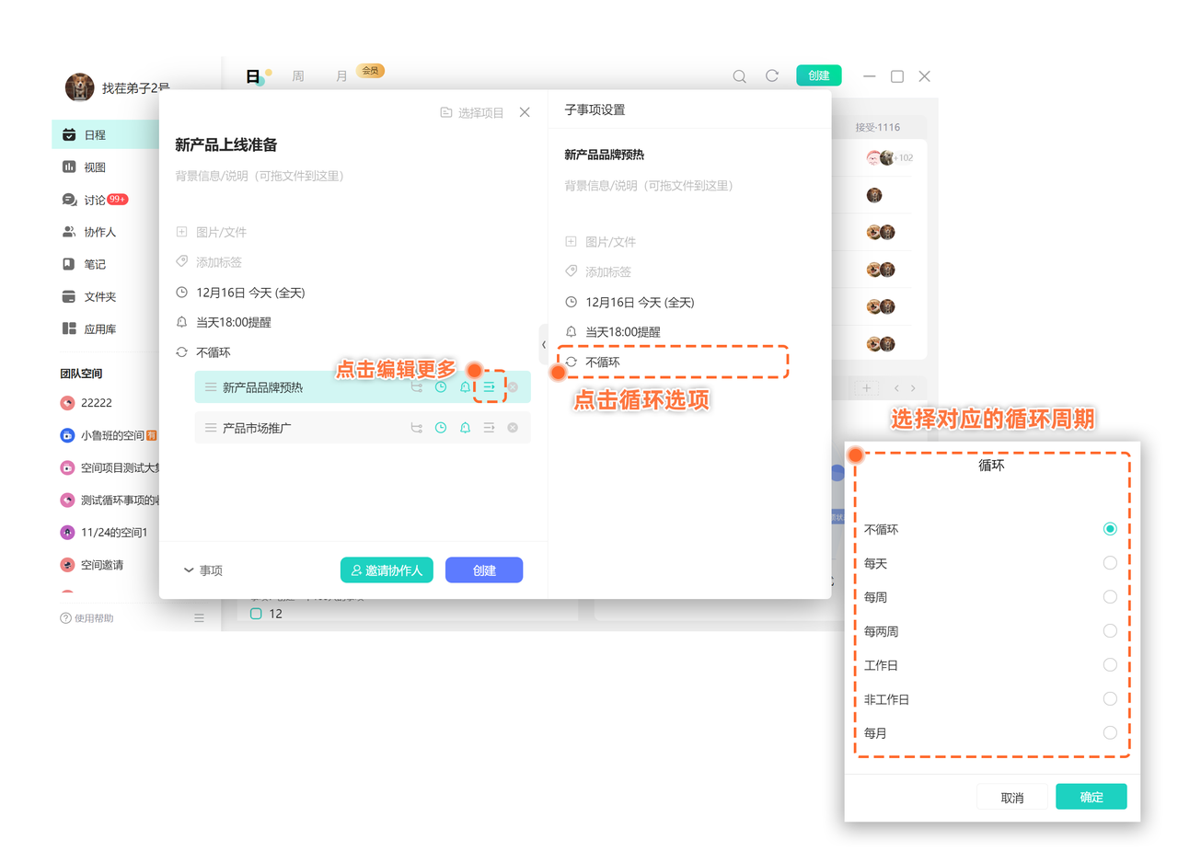This screenshot has width=1178, height=863.
Task: Switch to the 周 view tab
Action: [x=298, y=76]
